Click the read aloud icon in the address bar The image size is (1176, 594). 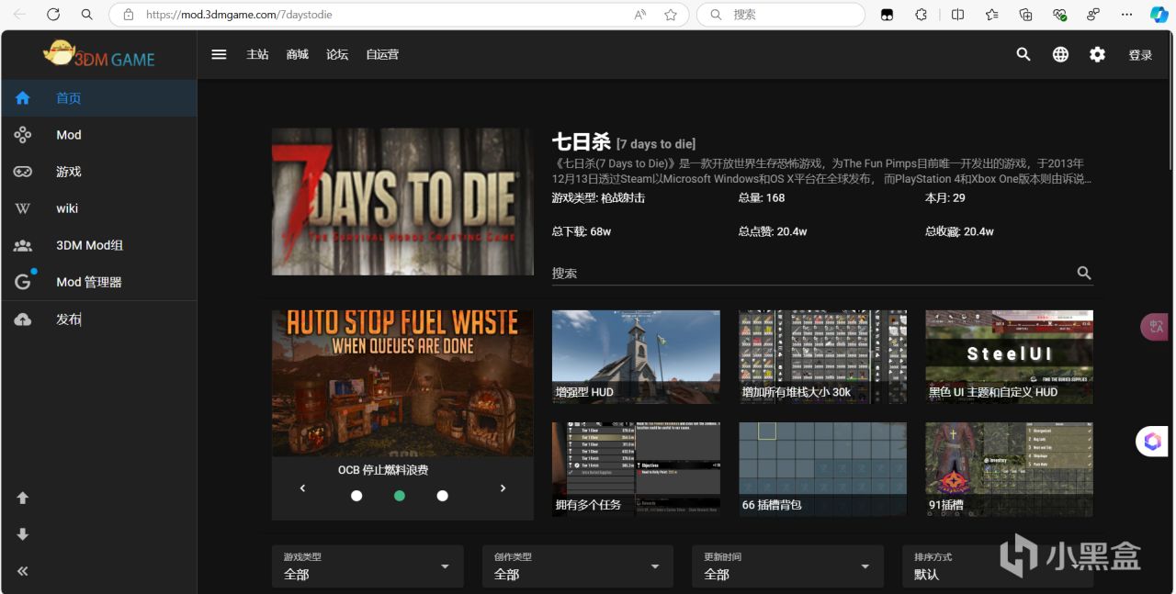(640, 15)
